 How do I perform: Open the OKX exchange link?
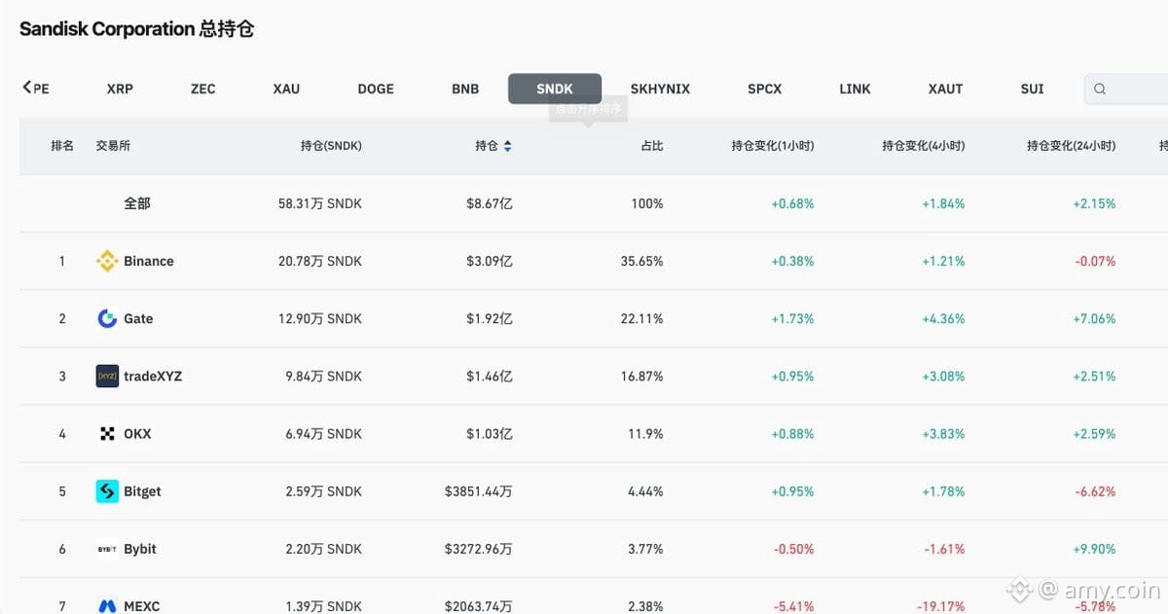pos(137,433)
